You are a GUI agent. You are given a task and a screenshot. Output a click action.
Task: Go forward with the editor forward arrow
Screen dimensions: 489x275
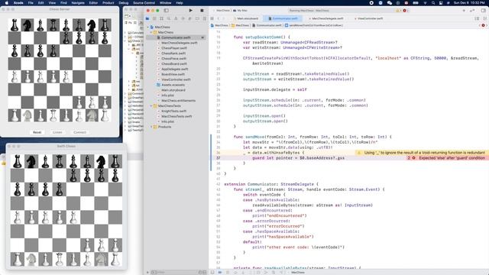click(x=224, y=18)
